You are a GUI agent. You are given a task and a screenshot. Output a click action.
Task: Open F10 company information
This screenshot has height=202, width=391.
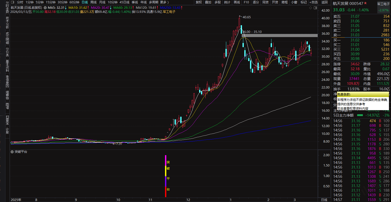pyautogui.click(x=246, y=2)
